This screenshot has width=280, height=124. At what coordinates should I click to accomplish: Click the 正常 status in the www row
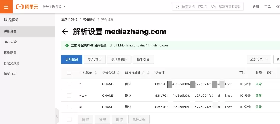[x=259, y=95]
